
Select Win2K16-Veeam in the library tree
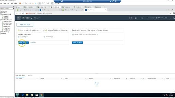pos(8,23)
